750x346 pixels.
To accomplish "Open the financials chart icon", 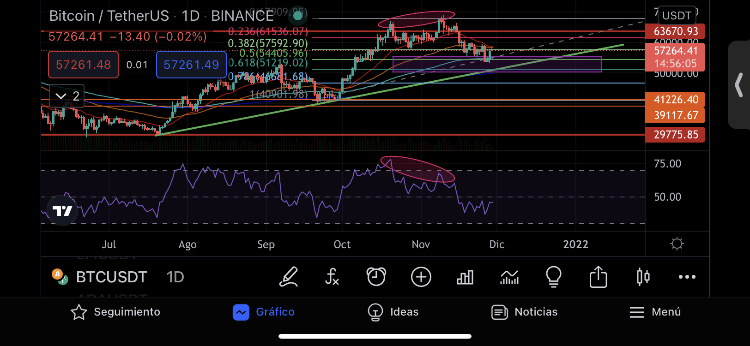I will 509,277.
